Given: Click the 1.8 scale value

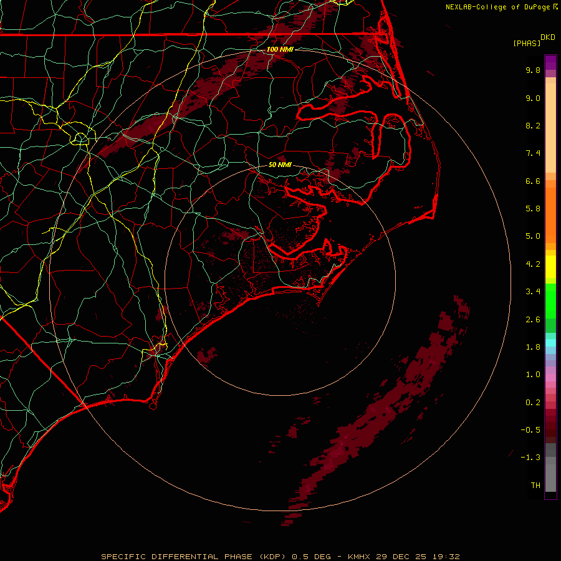Looking at the screenshot, I should (533, 347).
